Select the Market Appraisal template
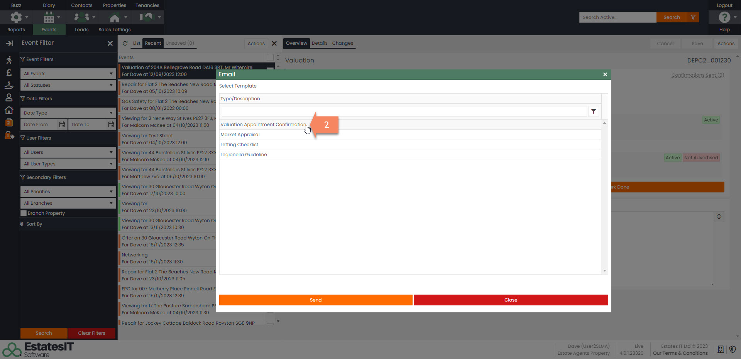This screenshot has width=741, height=359. coord(240,135)
